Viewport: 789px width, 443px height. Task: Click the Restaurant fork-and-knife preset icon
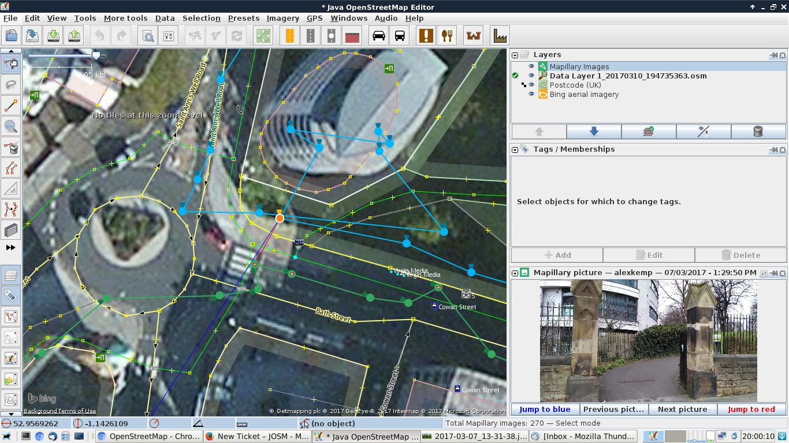tap(446, 36)
